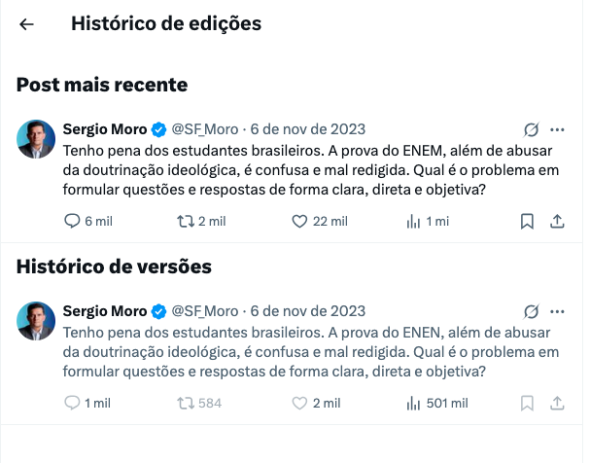Like the most recent post
This screenshot has height=463, width=590.
click(x=300, y=221)
